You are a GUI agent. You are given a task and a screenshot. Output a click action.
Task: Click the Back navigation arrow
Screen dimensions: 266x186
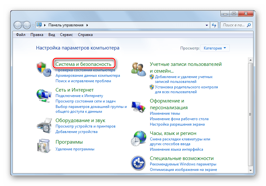pyautogui.click(x=18, y=25)
